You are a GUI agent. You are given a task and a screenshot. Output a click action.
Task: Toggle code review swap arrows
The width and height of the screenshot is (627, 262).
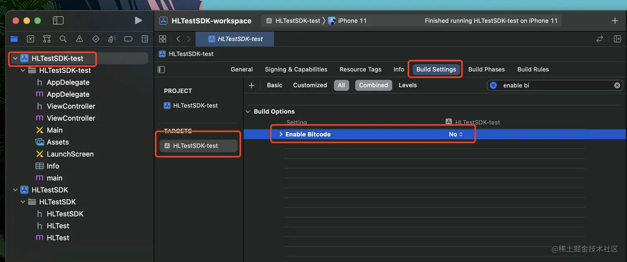[x=600, y=39]
